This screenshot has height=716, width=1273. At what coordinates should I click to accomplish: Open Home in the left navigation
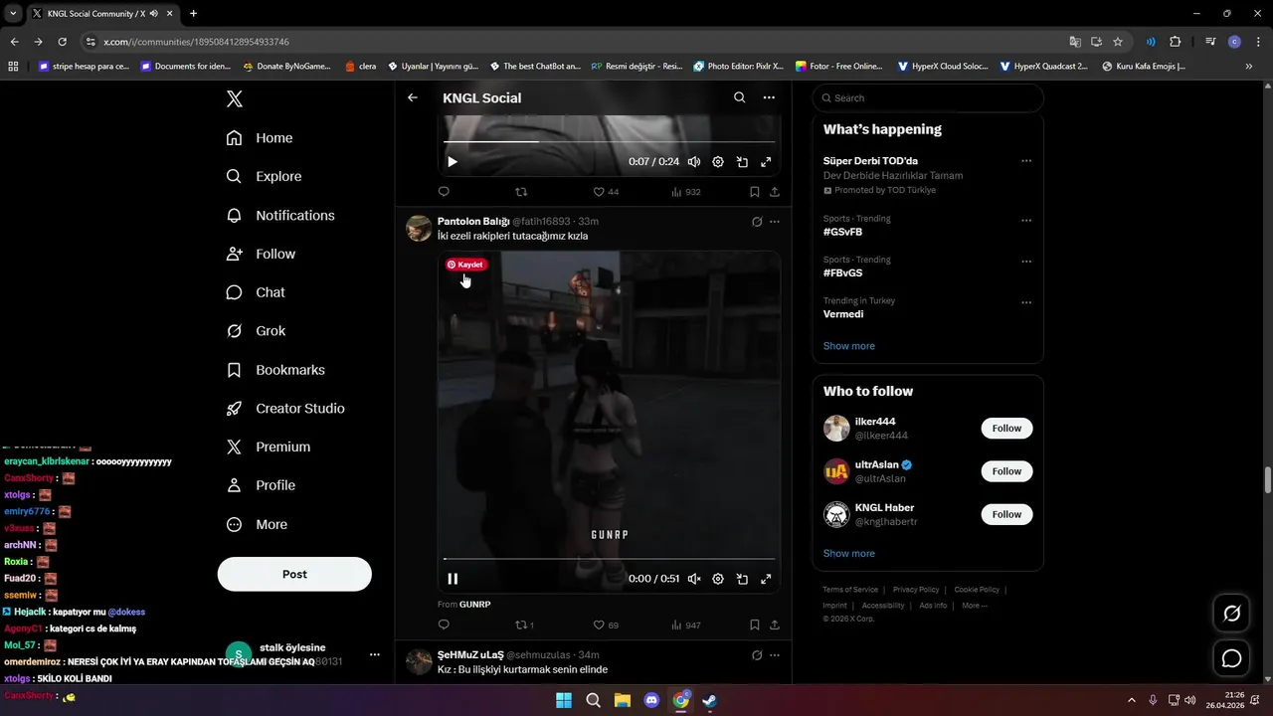tap(259, 138)
